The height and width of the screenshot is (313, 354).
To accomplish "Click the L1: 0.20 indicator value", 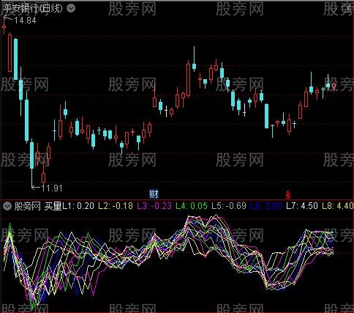I will pos(78,206).
